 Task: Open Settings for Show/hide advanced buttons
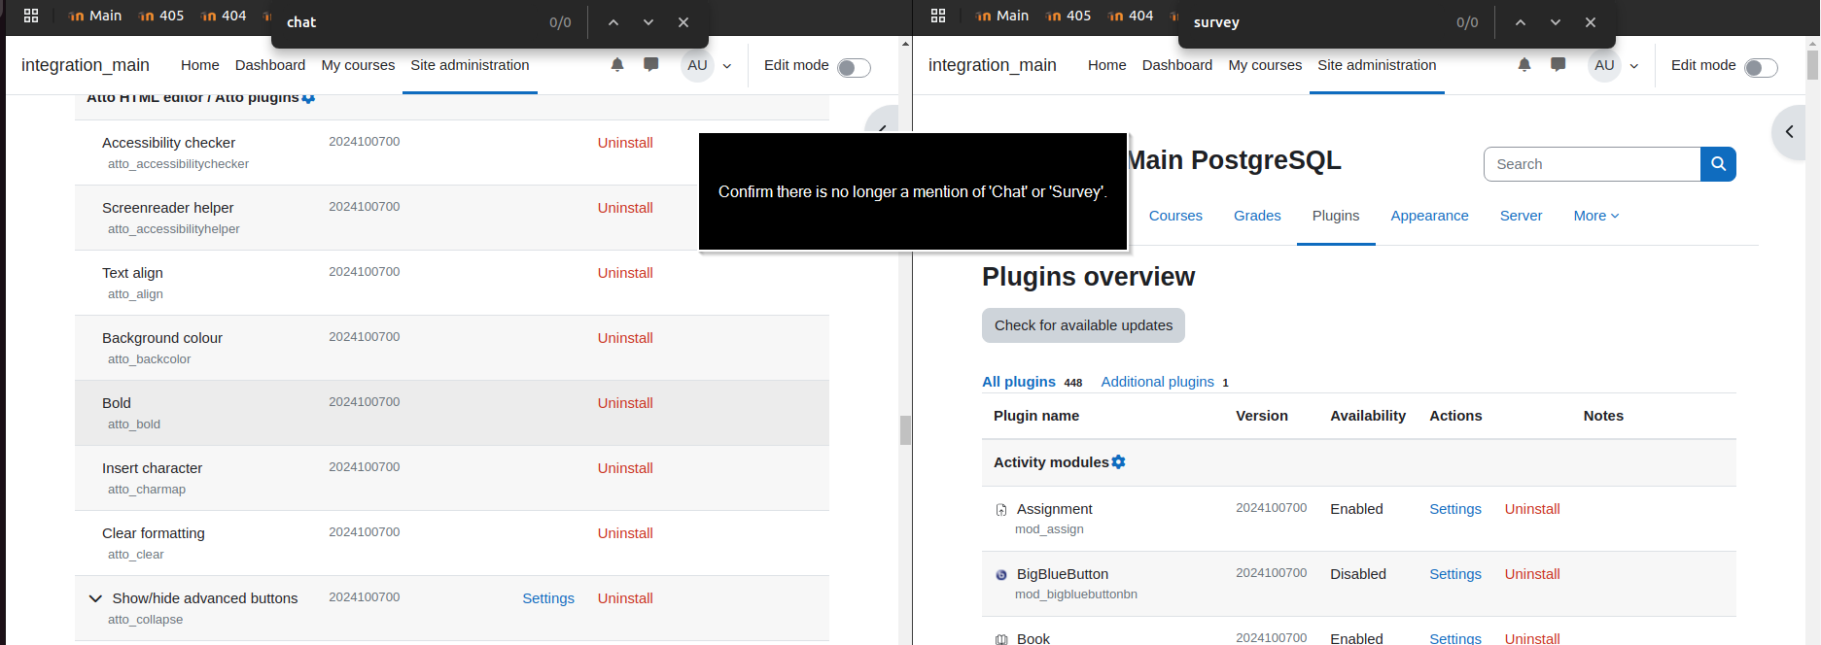(548, 598)
